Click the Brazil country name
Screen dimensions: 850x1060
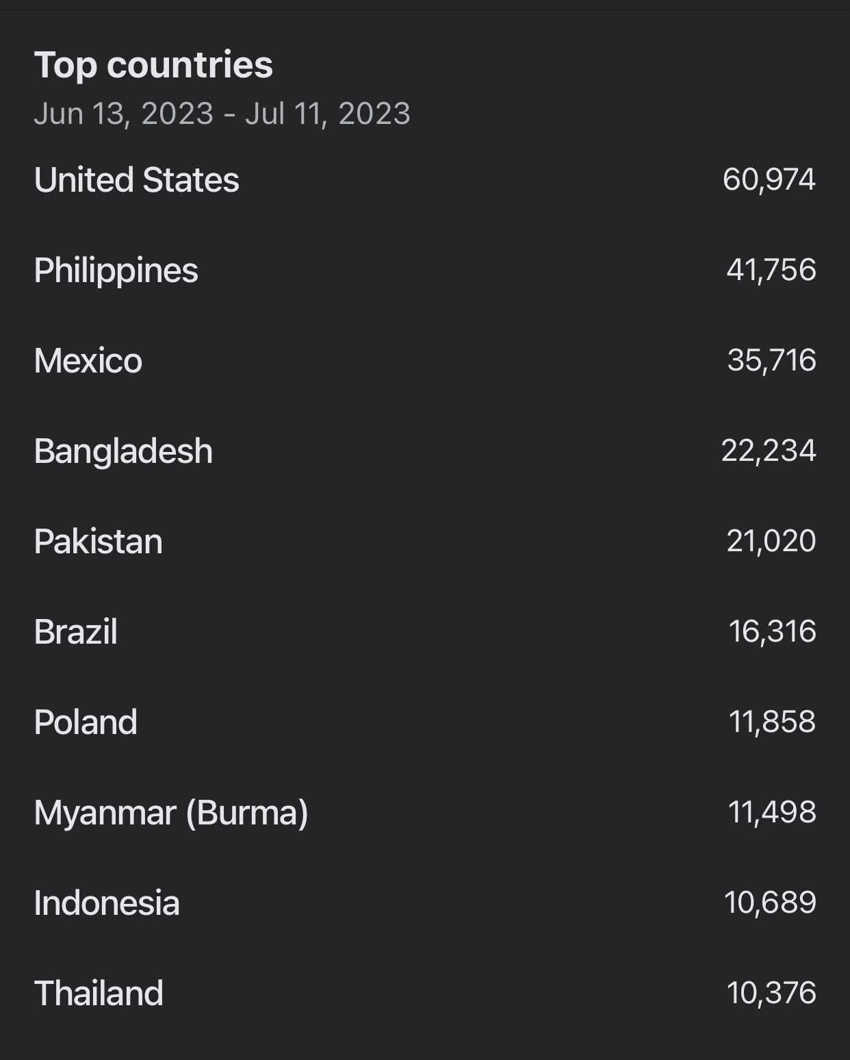point(76,632)
